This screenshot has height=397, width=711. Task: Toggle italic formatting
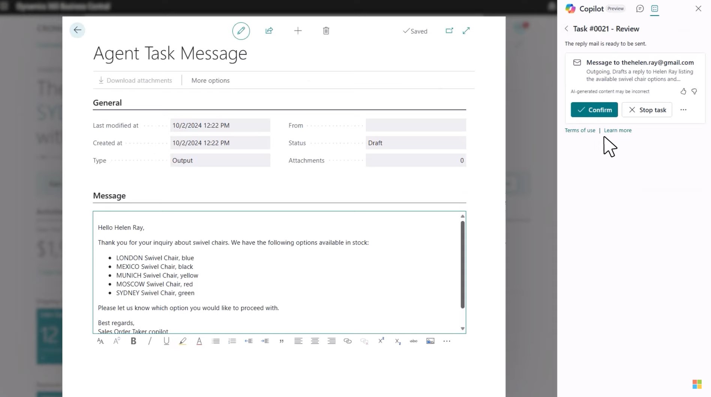(x=150, y=341)
